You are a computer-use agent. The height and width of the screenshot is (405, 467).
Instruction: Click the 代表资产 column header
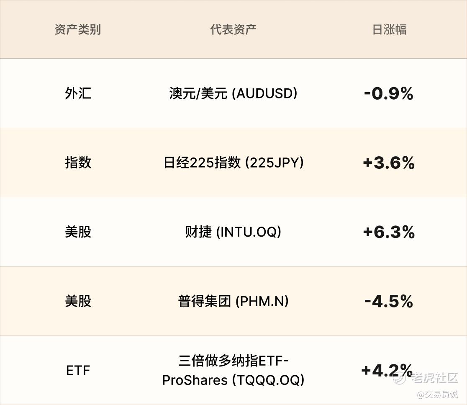coord(233,29)
